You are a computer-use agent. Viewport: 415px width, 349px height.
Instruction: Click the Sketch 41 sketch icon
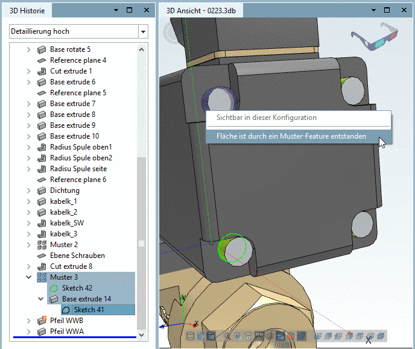pyautogui.click(x=66, y=310)
